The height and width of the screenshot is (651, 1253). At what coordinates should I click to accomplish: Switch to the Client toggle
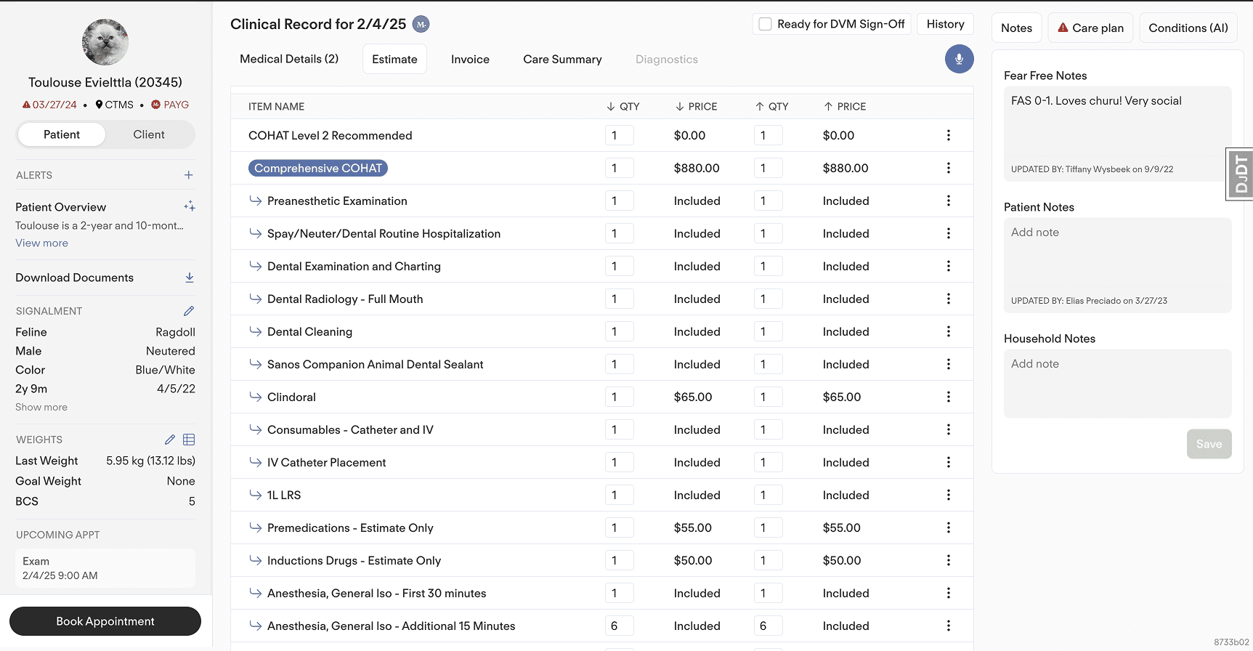149,134
